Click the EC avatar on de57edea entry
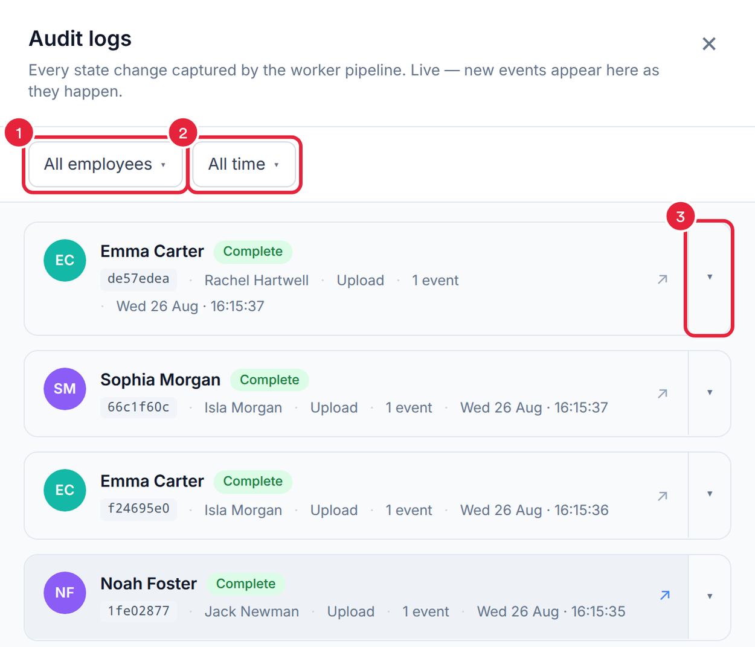 [65, 260]
